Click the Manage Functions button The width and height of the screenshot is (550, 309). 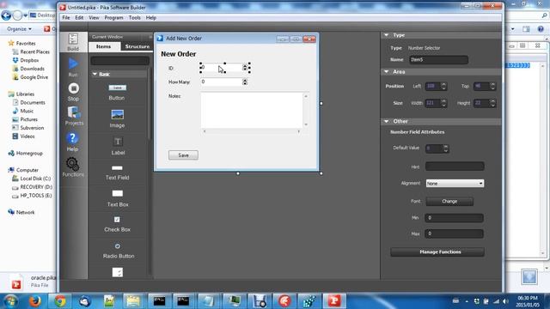pyautogui.click(x=437, y=251)
